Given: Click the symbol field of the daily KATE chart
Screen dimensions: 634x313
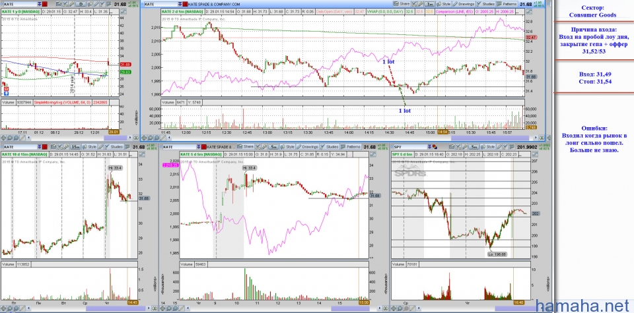Looking at the screenshot, I should pyautogui.click(x=20, y=4).
